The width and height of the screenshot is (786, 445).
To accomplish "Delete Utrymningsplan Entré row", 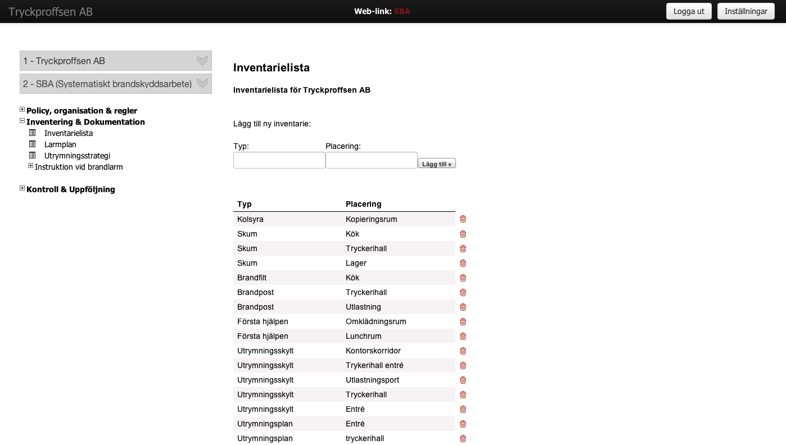I will click(463, 424).
